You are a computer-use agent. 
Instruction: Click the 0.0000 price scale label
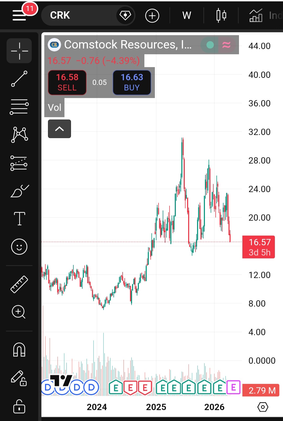[x=262, y=361]
